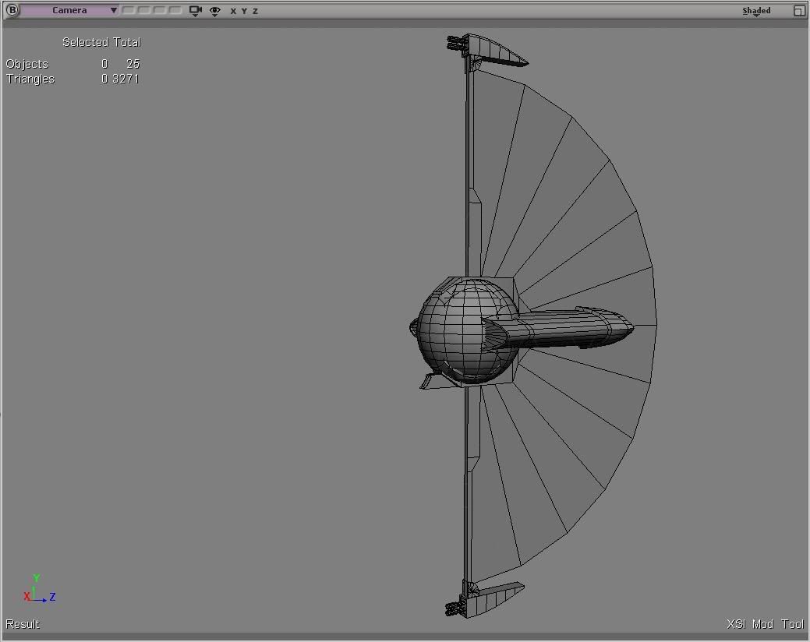The image size is (810, 642).
Task: Select the bottom wingtip cannon
Action: pos(483,598)
